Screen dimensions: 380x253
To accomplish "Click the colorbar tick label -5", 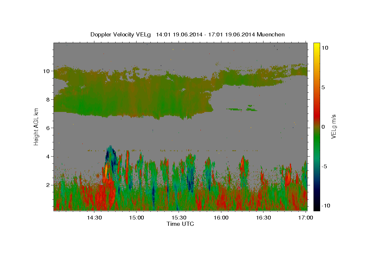I will click(x=325, y=166).
